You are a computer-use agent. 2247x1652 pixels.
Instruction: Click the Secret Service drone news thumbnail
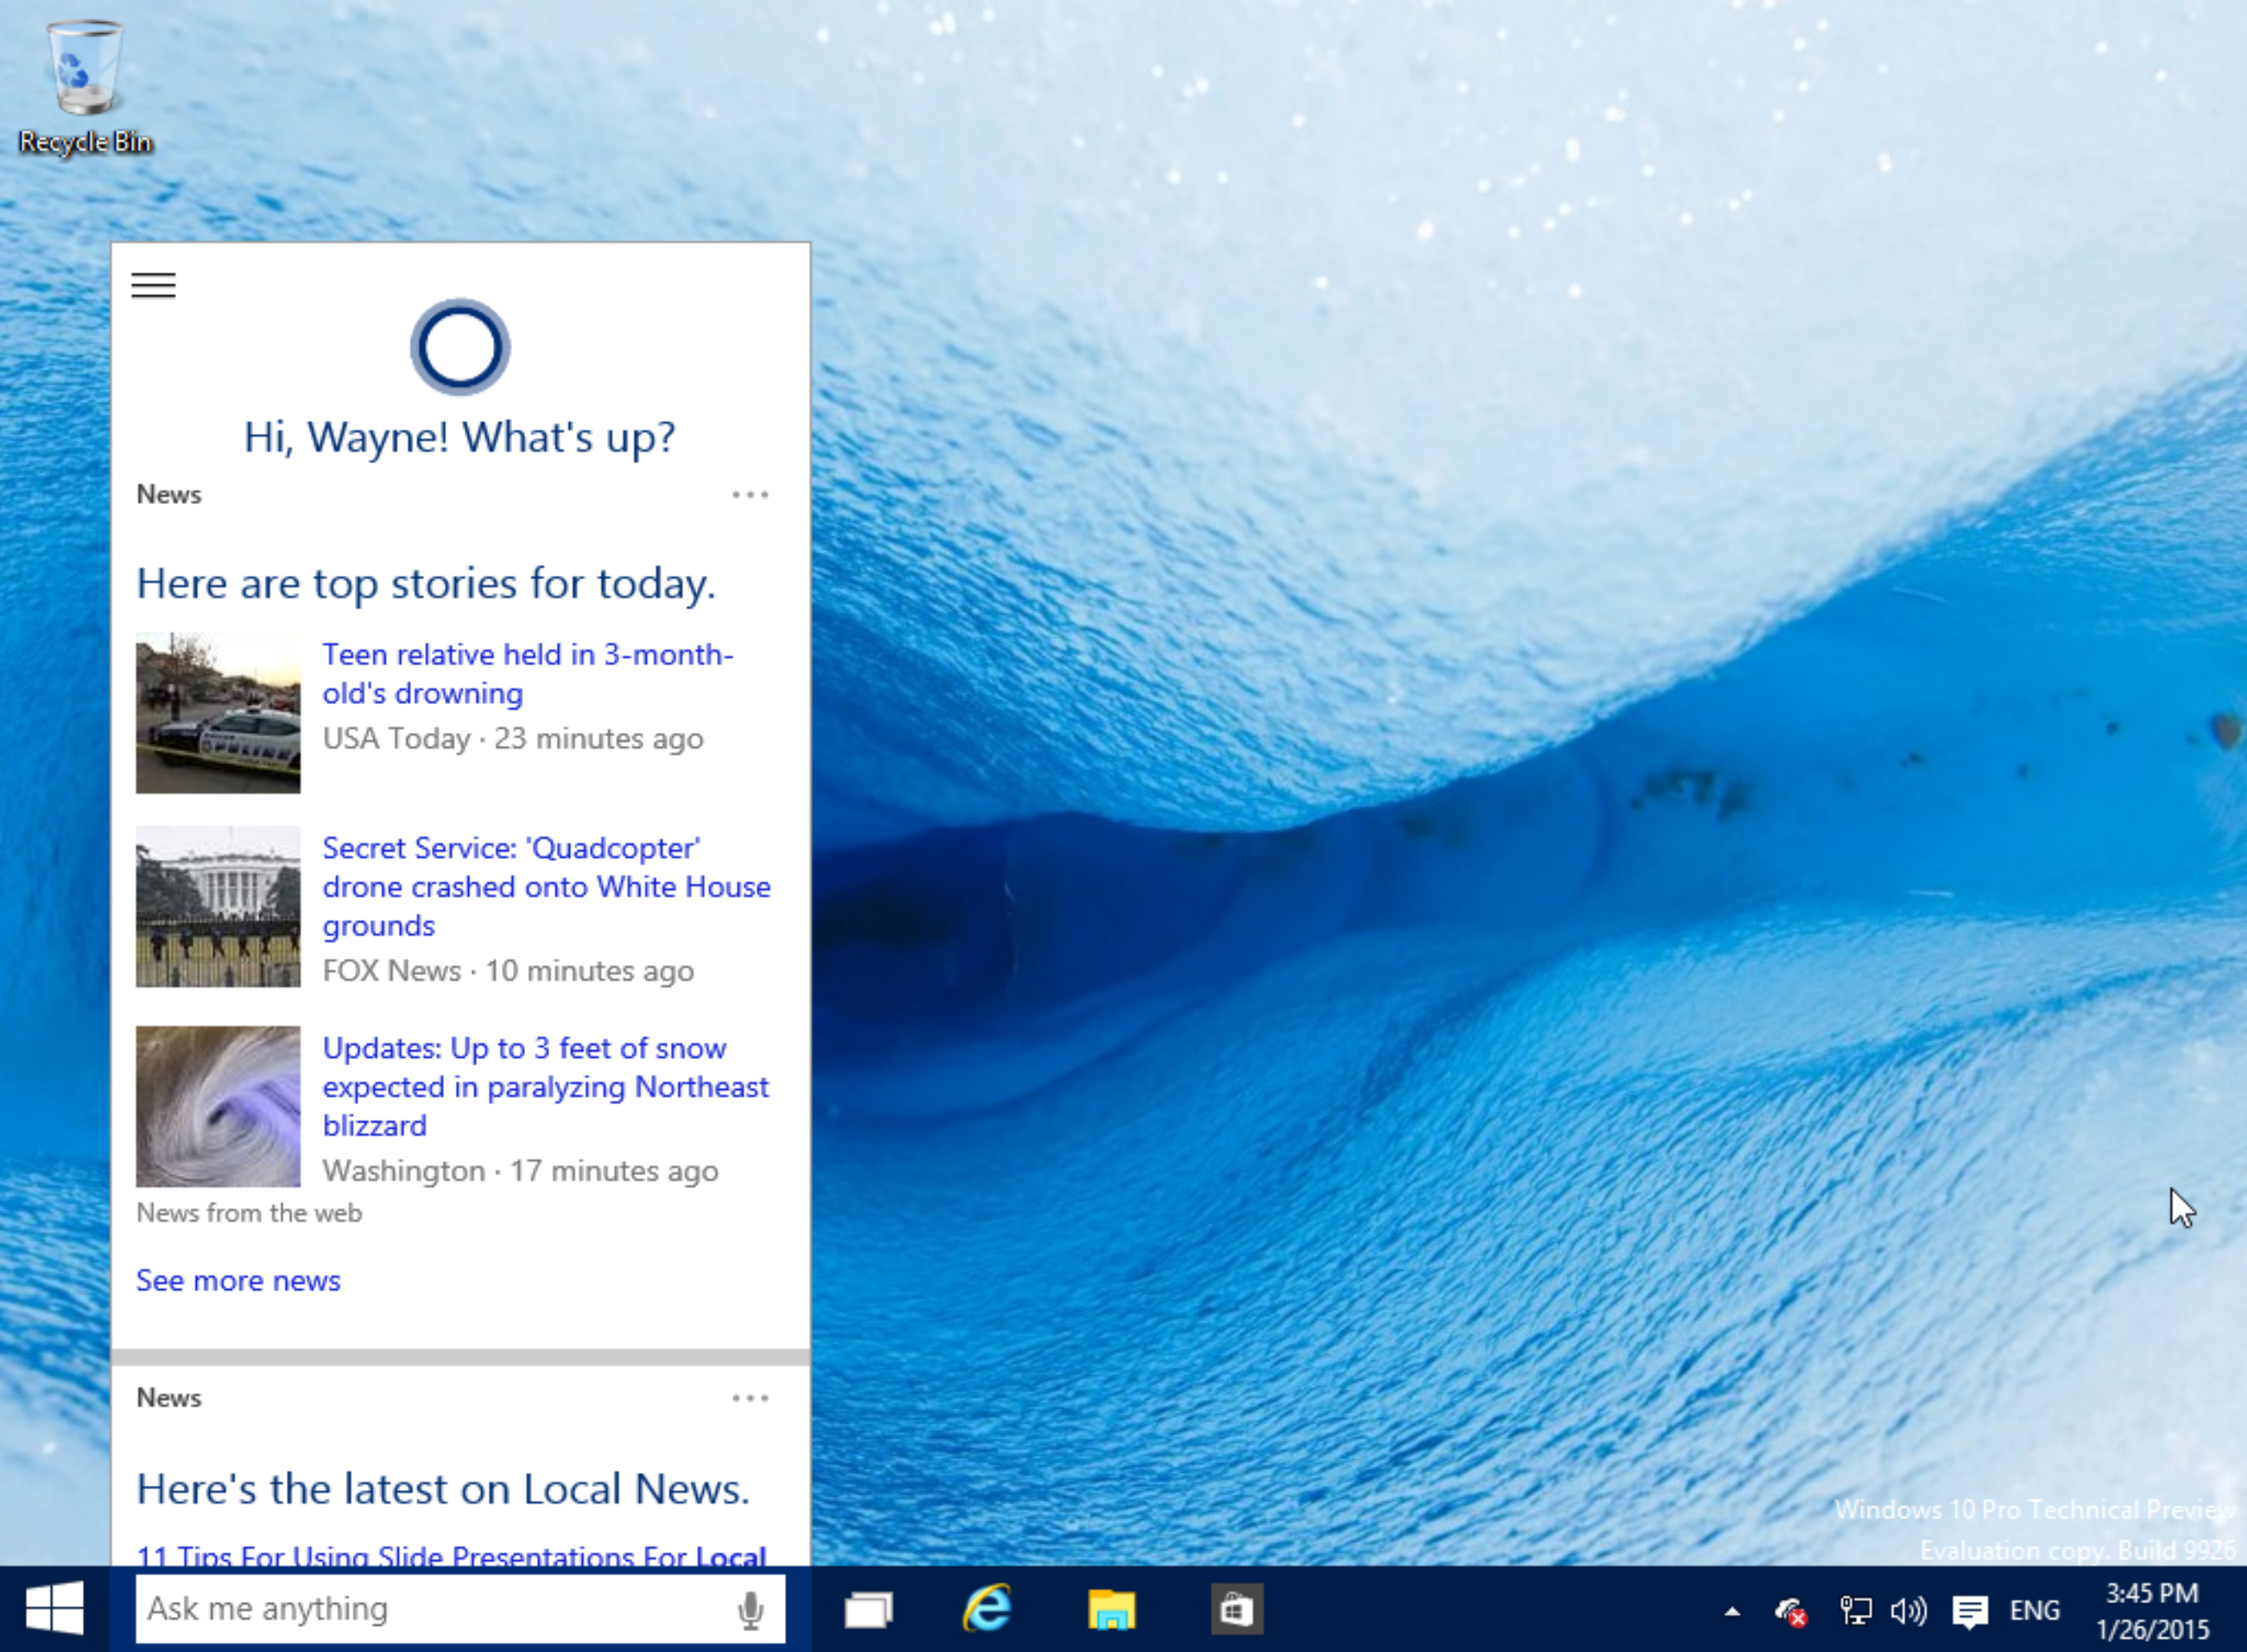pos(217,906)
